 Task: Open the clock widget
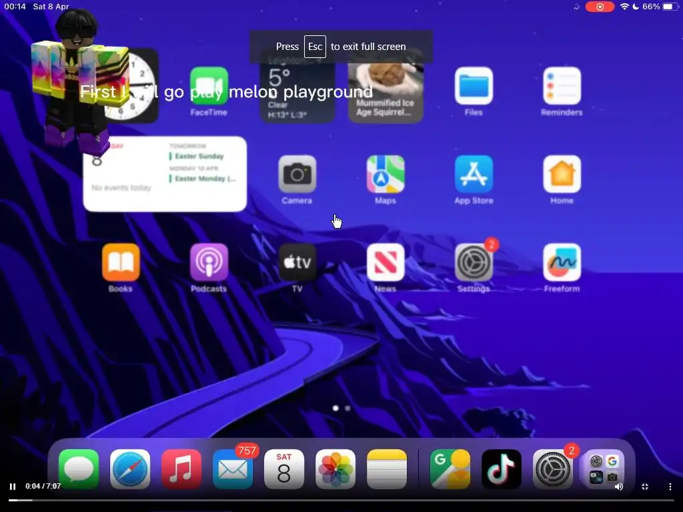pyautogui.click(x=131, y=86)
